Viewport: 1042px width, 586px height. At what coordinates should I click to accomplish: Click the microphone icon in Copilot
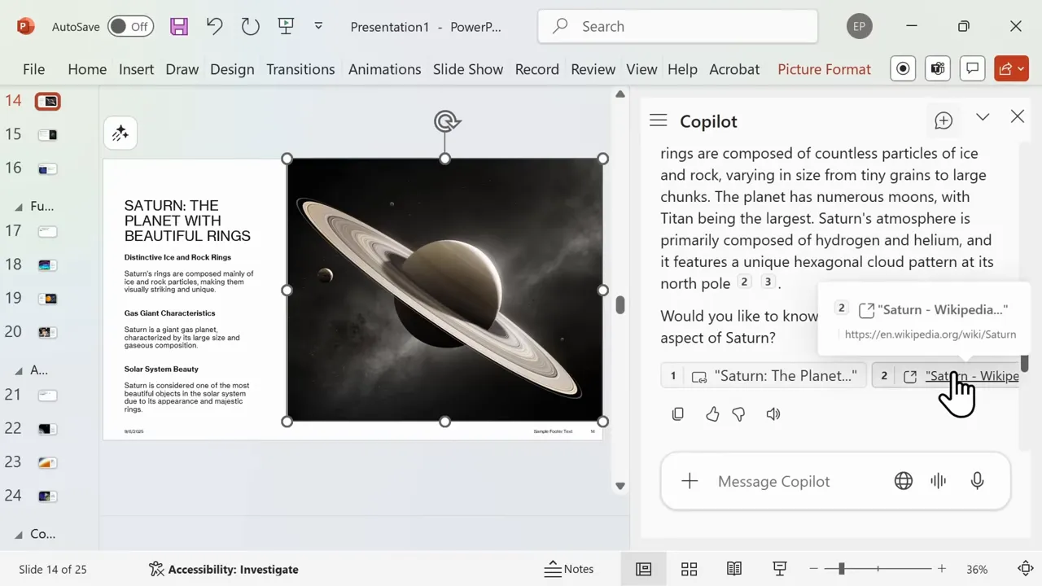tap(978, 481)
